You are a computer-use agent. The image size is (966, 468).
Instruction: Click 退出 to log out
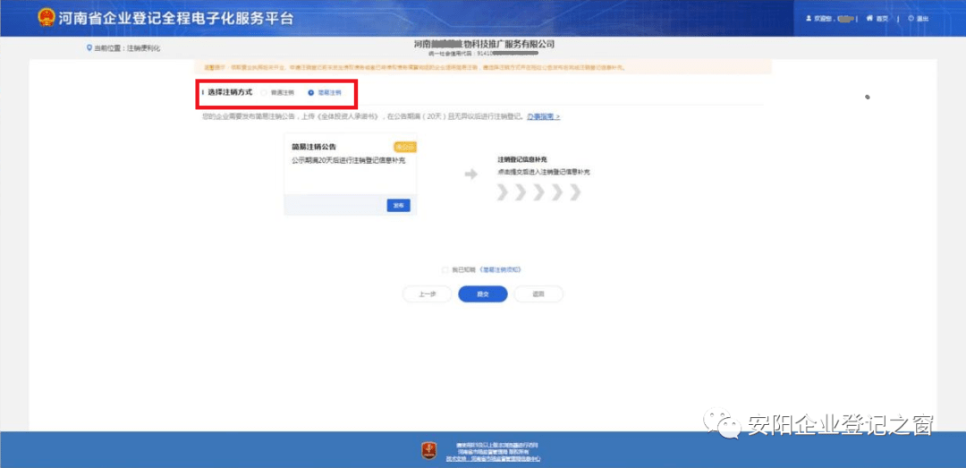[x=922, y=19]
